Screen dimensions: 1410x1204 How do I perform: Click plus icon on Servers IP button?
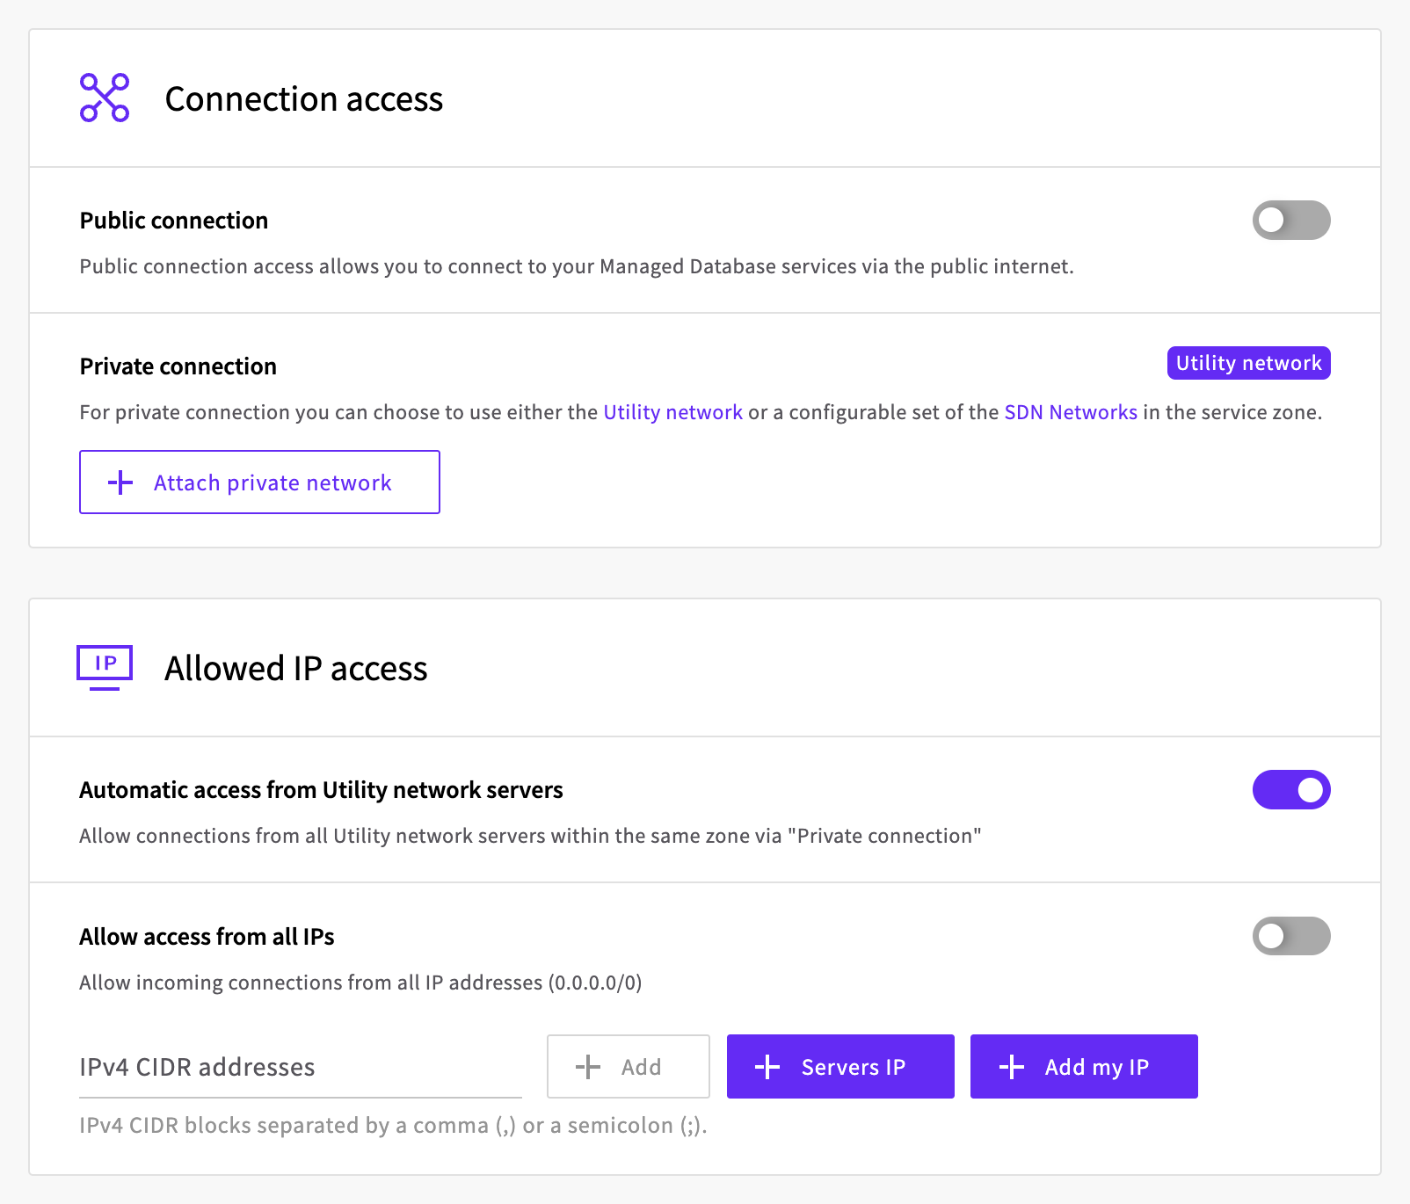point(767,1067)
